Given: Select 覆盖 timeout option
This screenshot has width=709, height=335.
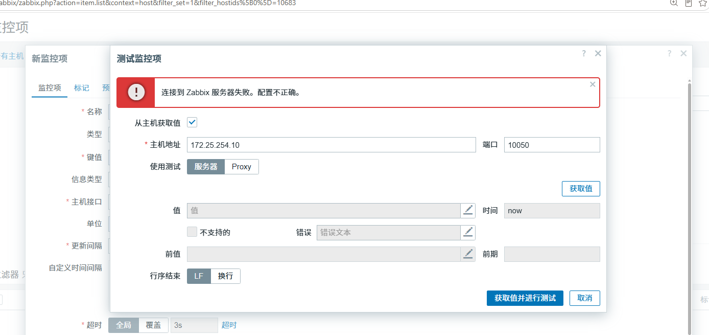Looking at the screenshot, I should coord(153,325).
